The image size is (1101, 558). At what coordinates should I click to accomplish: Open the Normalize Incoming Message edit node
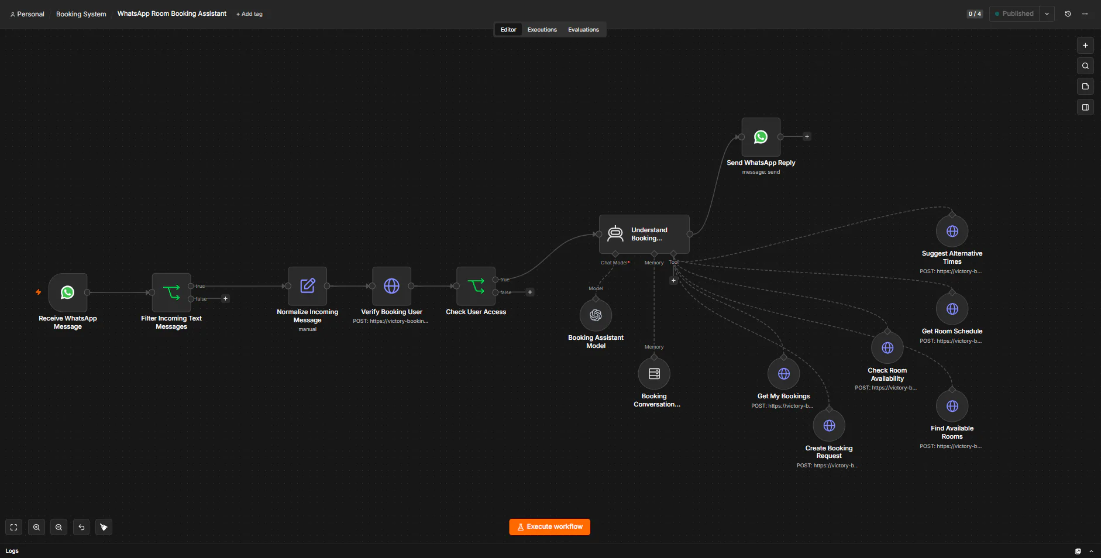click(x=308, y=286)
